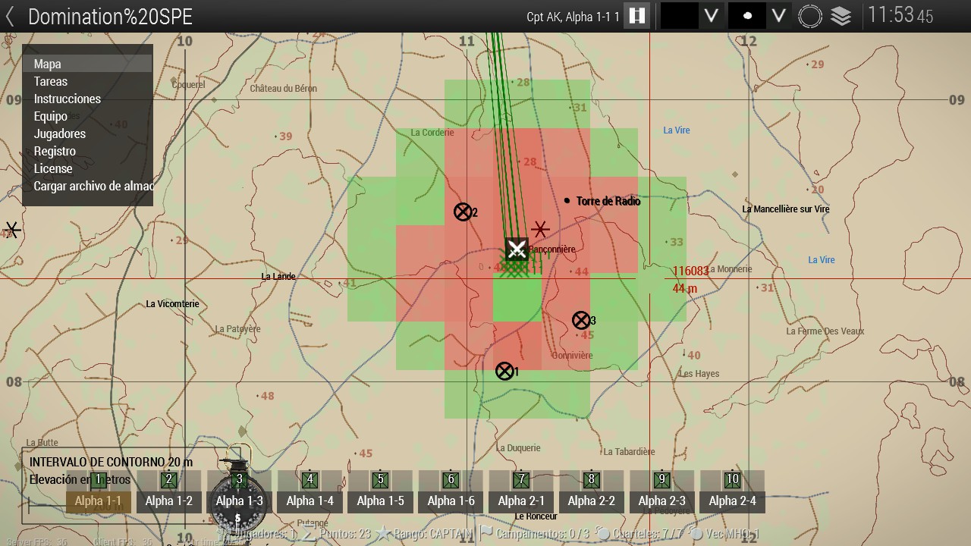Click the INTERVALO DE CONTORNO 20 m legend
This screenshot has width=971, height=546.
click(111, 462)
